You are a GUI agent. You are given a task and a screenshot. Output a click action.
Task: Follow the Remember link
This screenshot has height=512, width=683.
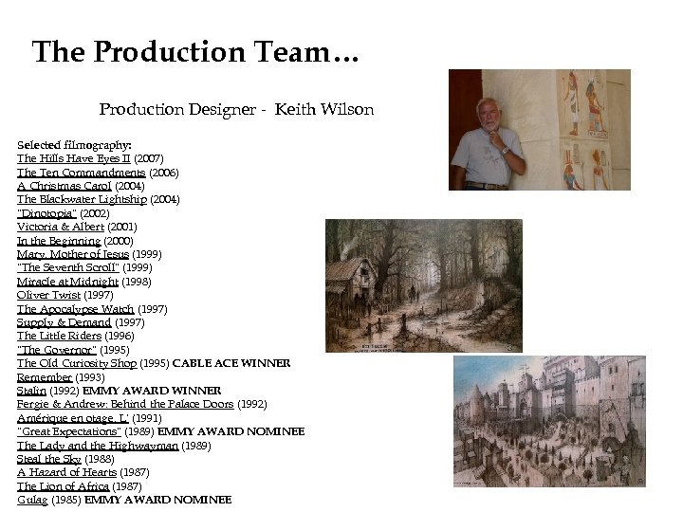point(45,377)
